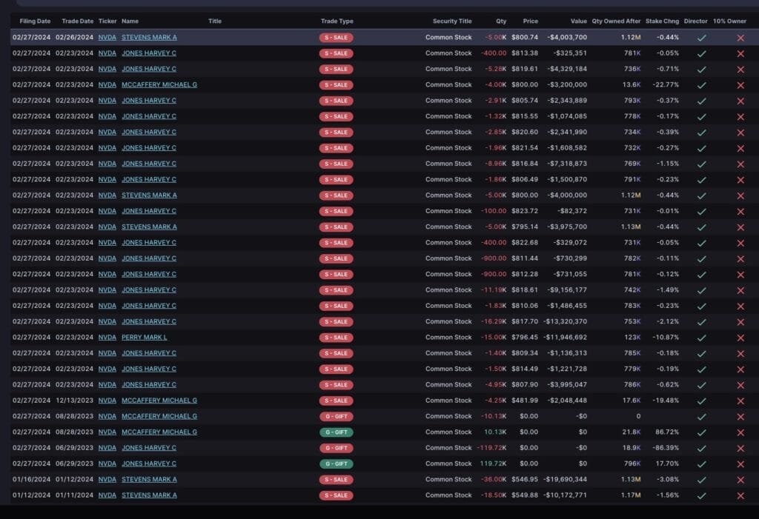
Task: Click the red X in the -$2,341,990 row
Action: point(740,133)
